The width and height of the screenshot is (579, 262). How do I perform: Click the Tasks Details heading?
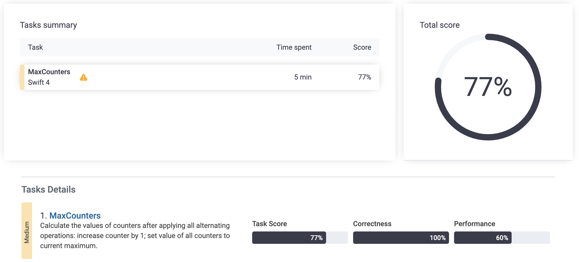48,189
